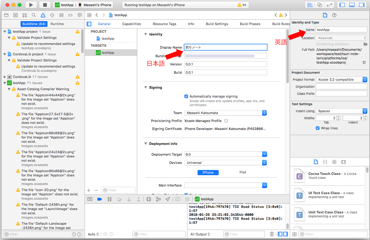Show the Project navigator folder icon
Screen dimensions: 370x240
6,15
